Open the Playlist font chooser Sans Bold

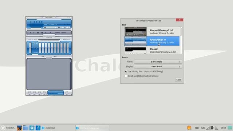click(x=158, y=67)
